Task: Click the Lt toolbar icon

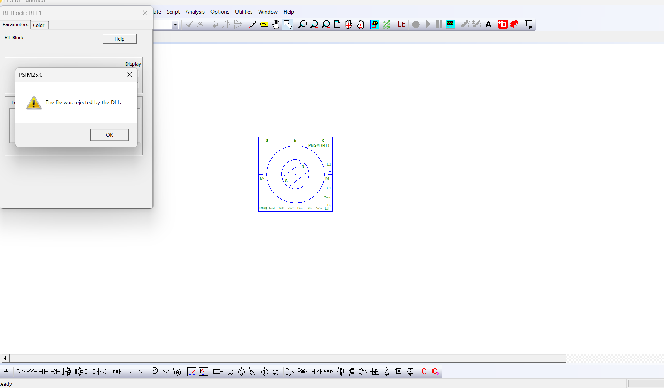Action: point(401,24)
